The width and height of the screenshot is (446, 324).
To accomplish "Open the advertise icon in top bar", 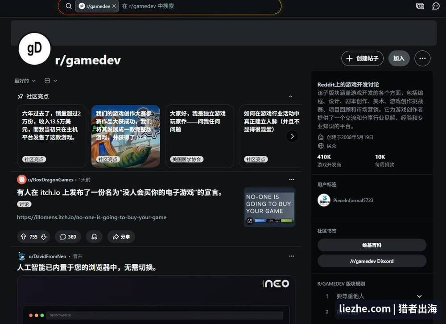I will point(420,6).
